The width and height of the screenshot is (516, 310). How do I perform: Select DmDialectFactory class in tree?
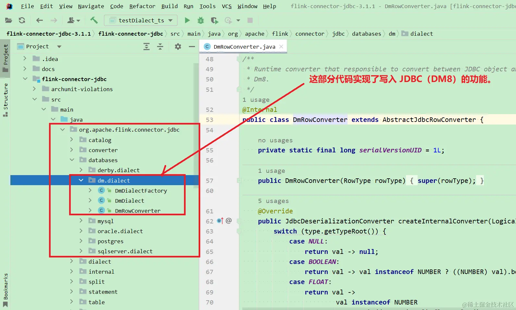click(x=141, y=191)
